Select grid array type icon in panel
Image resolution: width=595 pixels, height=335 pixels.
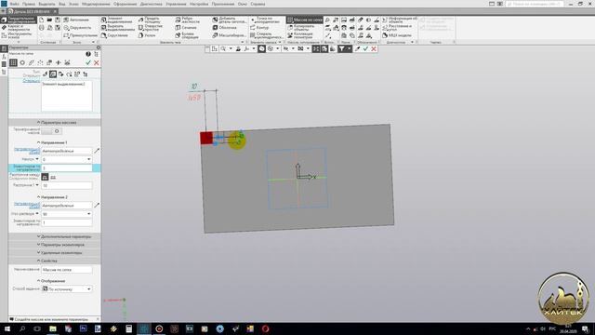[13, 62]
